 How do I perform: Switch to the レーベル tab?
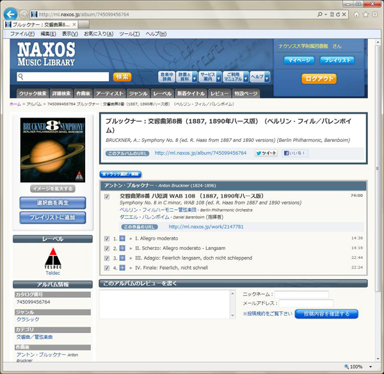point(162,93)
